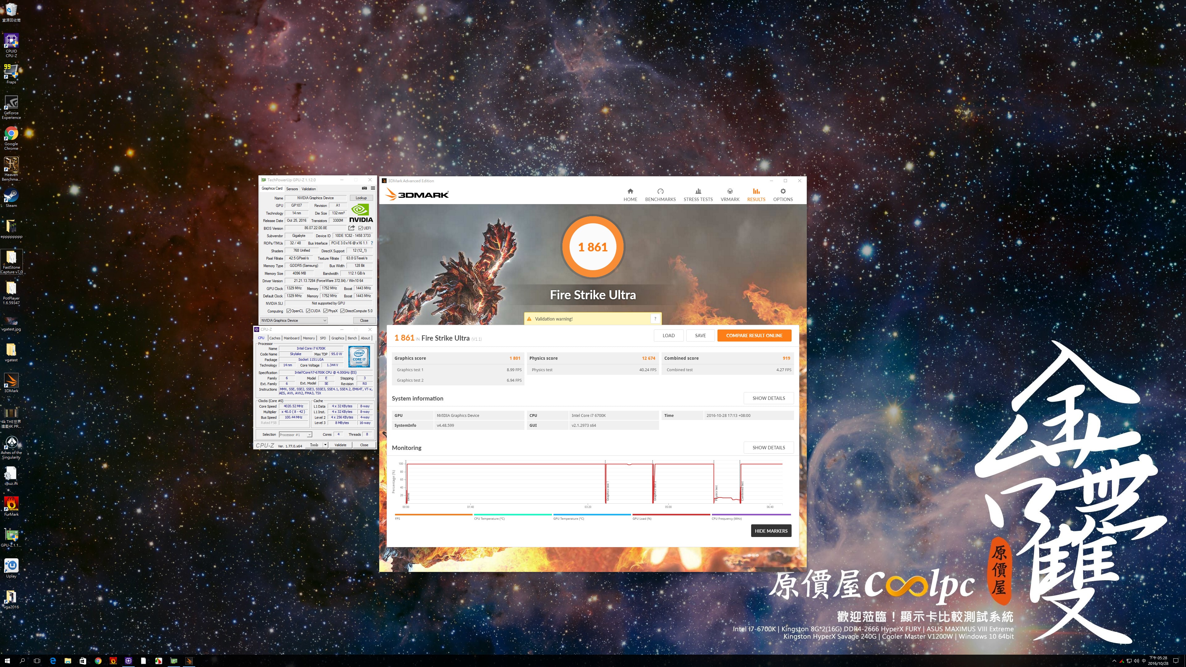Click the SAVE button in 3DMark
1186x667 pixels.
pyautogui.click(x=700, y=336)
